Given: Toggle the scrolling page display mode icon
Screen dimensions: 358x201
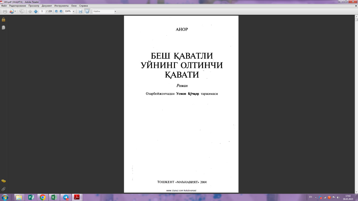Looking at the screenshot, I should 80,11.
